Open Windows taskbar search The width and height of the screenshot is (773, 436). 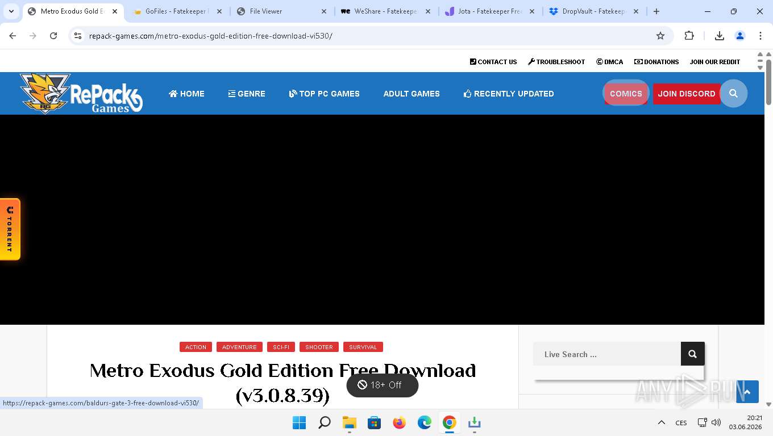click(324, 422)
